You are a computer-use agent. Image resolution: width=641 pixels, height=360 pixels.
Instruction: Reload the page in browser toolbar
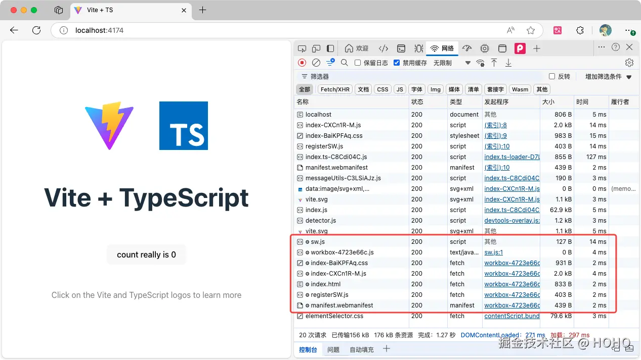[36, 30]
